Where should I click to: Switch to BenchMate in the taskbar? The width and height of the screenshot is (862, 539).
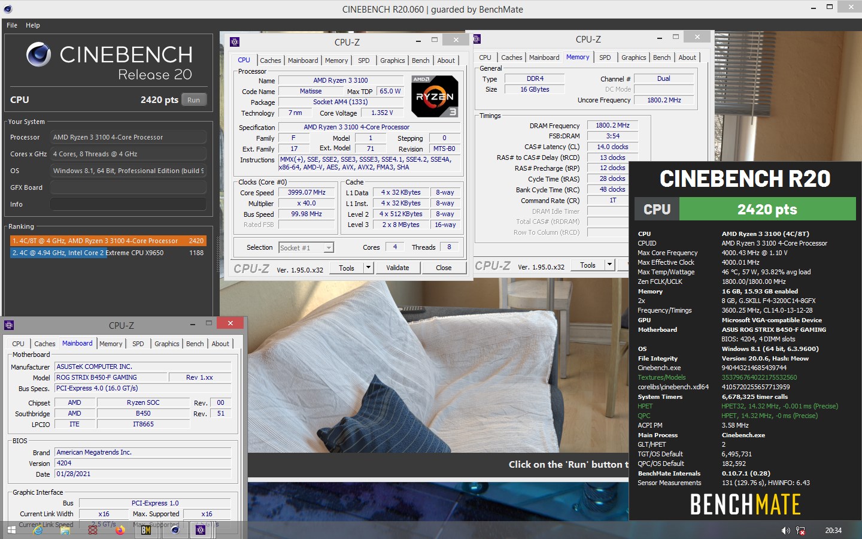tap(146, 530)
